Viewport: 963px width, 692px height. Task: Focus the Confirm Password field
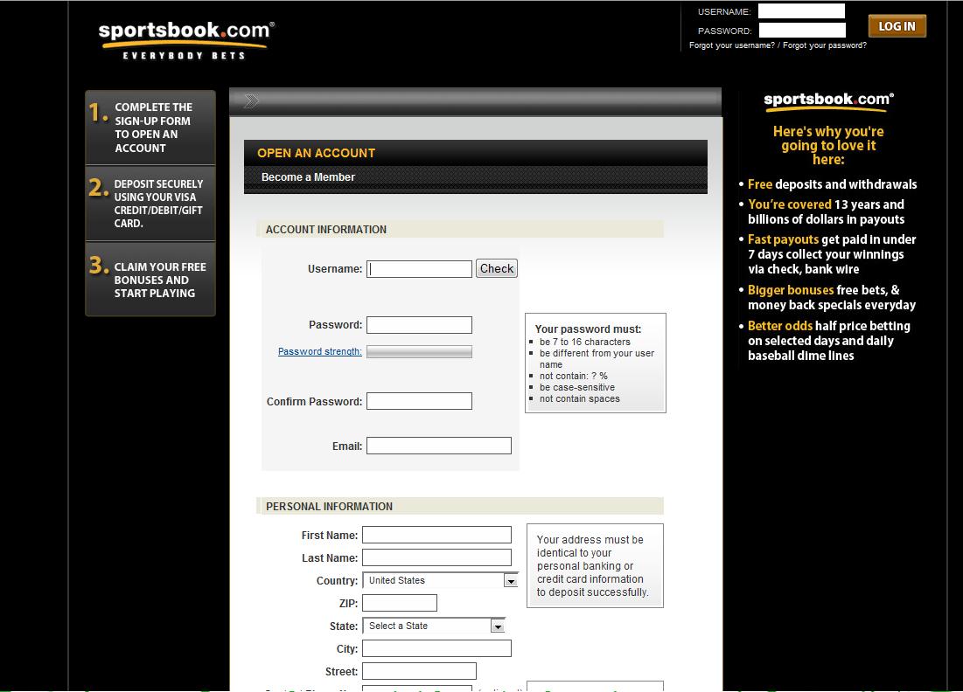point(420,401)
